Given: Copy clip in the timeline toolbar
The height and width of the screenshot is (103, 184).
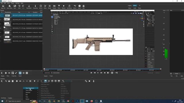Looking at the screenshot, I should pos(9,81).
